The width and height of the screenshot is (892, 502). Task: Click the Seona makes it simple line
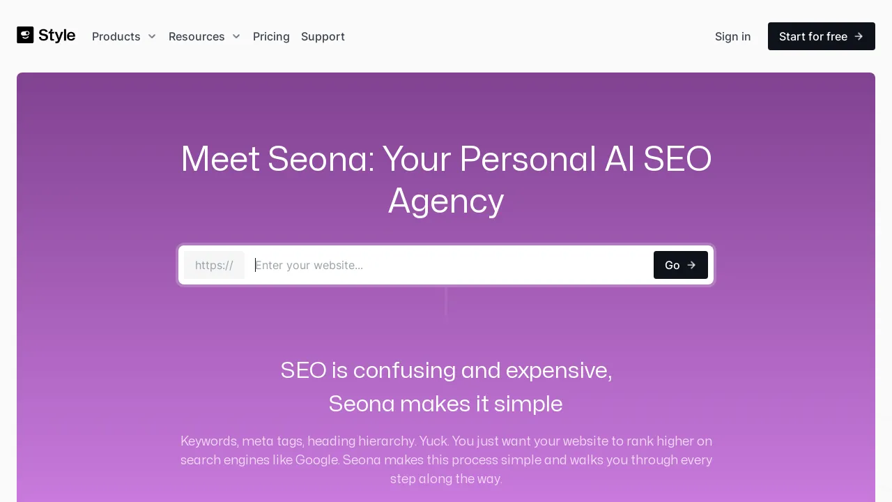[x=446, y=404]
